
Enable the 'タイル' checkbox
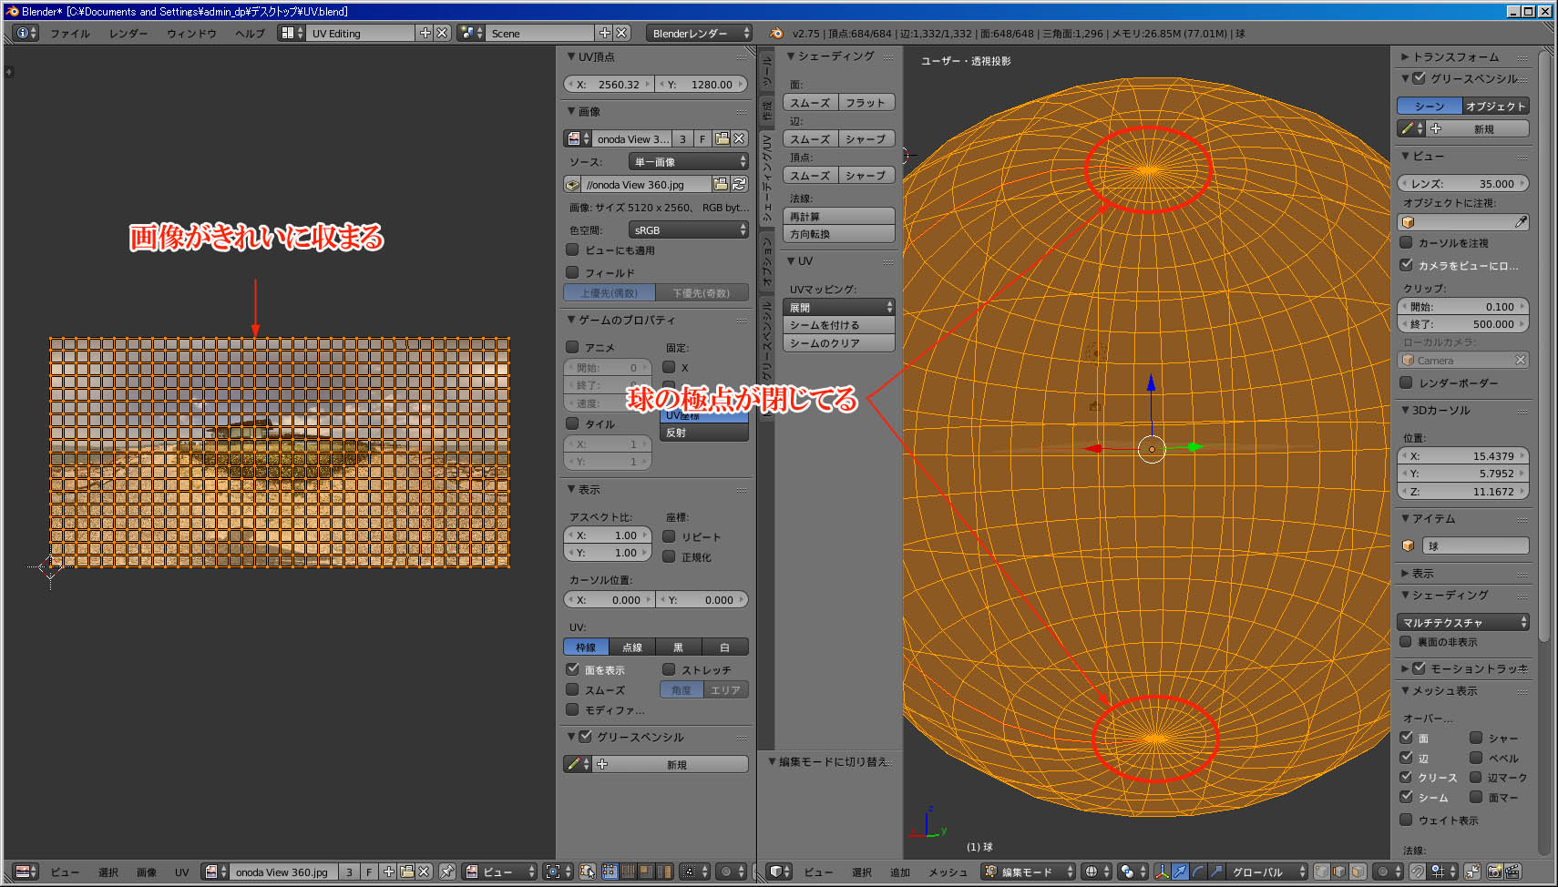[x=572, y=423]
